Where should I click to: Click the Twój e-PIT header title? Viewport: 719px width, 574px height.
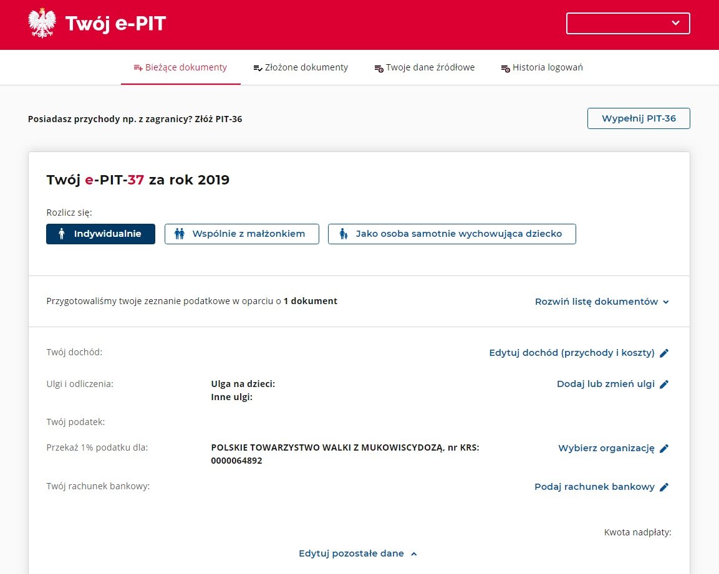tap(115, 24)
